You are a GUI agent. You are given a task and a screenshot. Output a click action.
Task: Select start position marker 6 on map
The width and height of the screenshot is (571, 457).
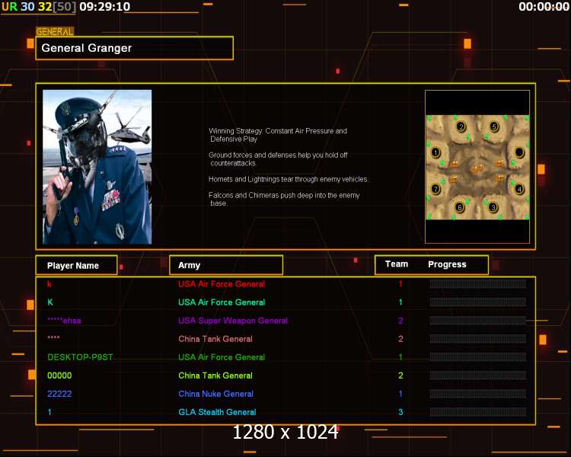[460, 207]
